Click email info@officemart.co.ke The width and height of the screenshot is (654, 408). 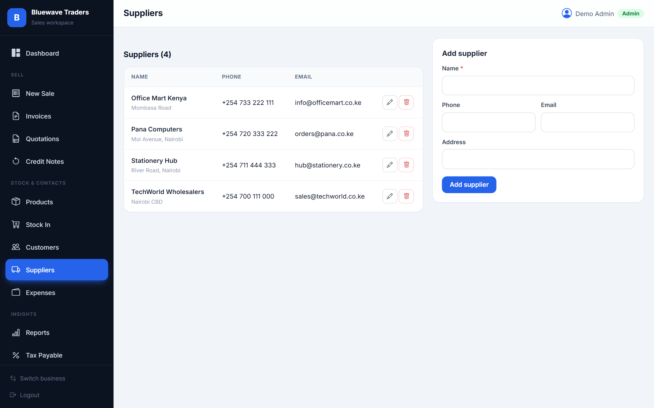(328, 103)
